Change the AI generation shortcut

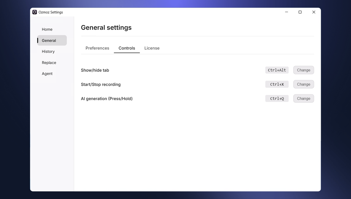303,98
